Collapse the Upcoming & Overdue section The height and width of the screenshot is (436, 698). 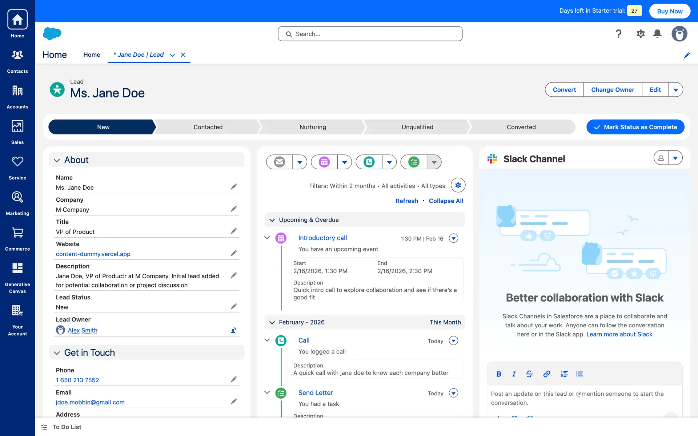tap(272, 220)
